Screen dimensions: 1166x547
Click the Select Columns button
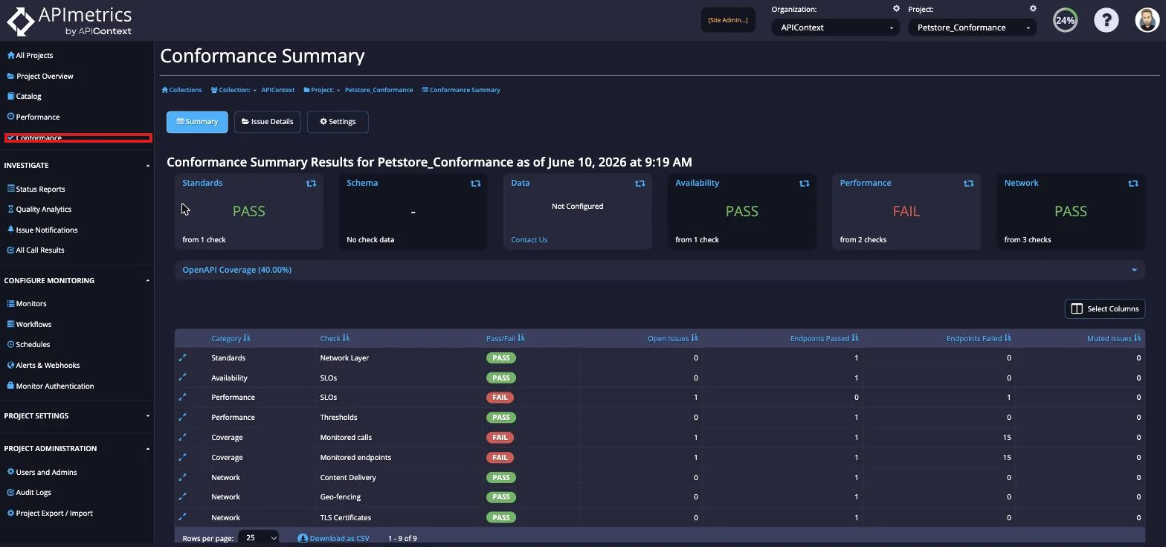(1105, 308)
